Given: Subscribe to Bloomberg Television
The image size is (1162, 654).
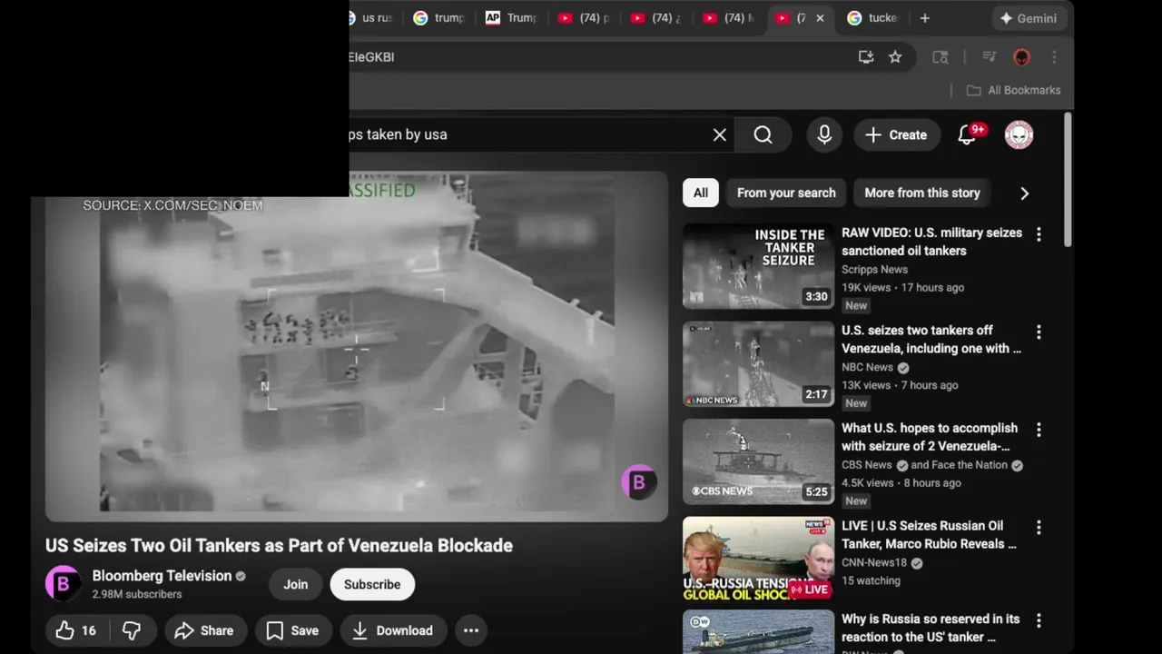Looking at the screenshot, I should tap(372, 584).
